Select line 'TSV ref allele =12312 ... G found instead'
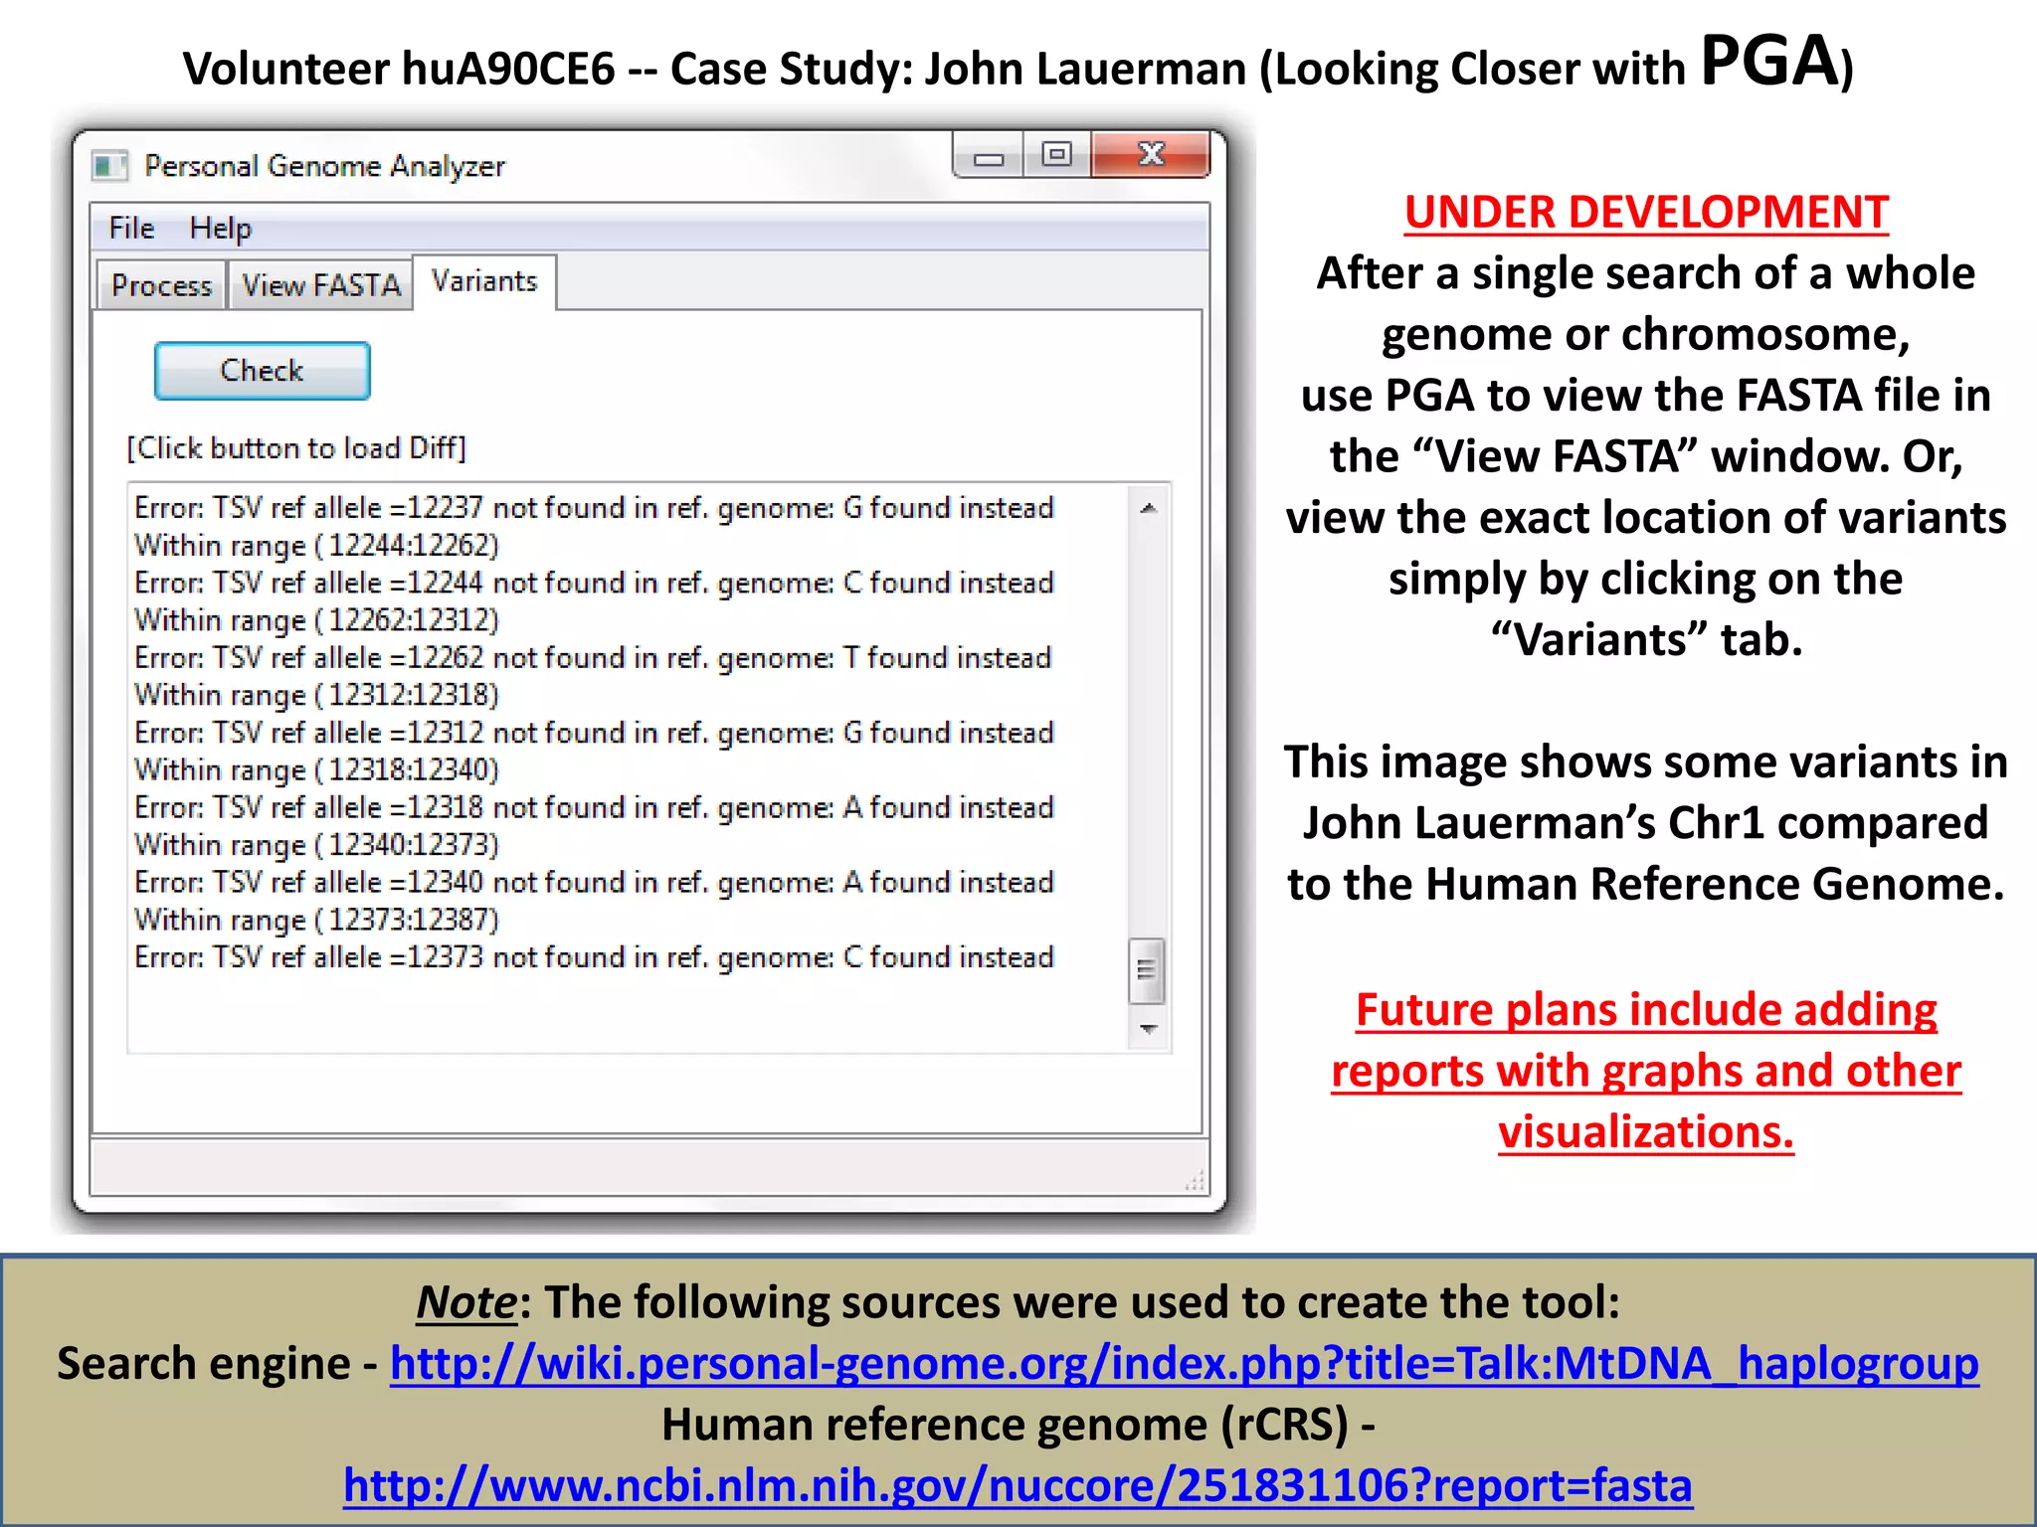 (x=594, y=733)
